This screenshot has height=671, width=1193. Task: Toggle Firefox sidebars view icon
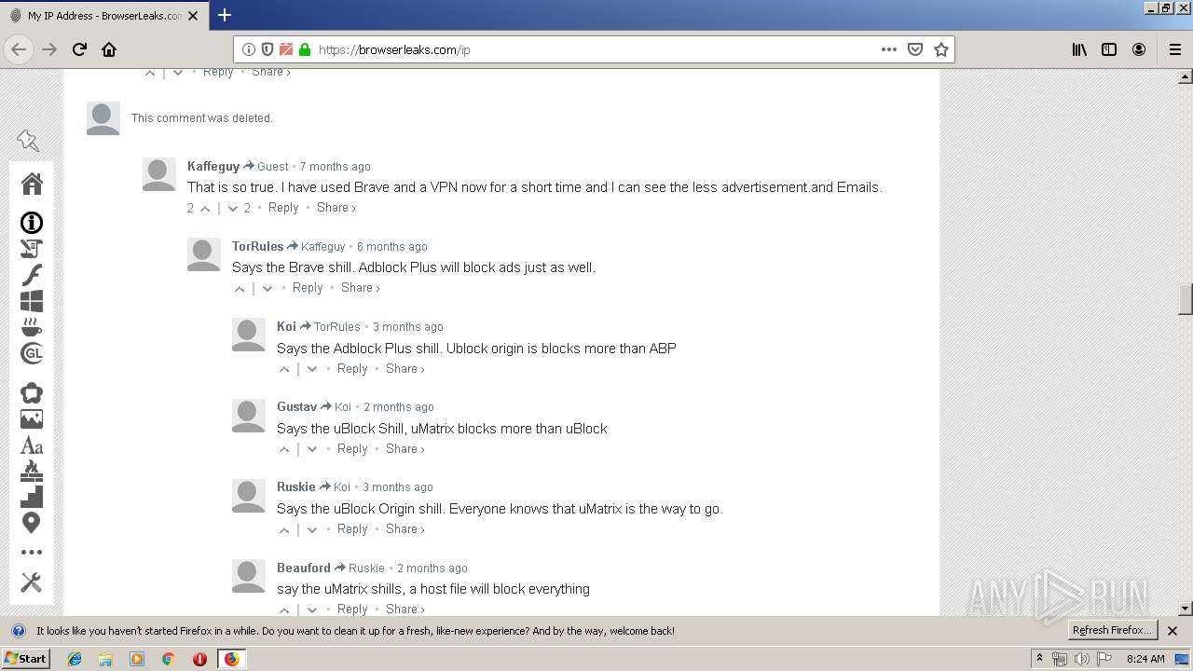(x=1109, y=49)
